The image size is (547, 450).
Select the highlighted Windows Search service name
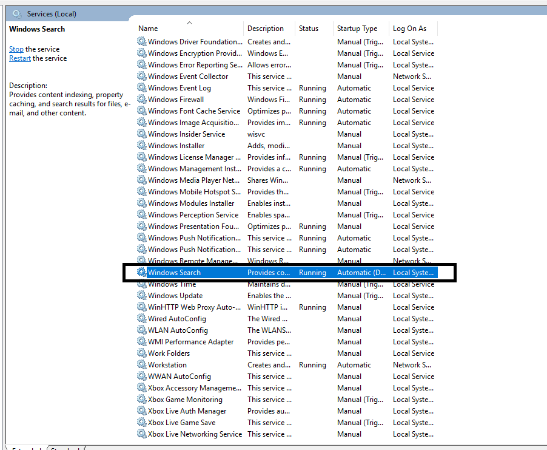pyautogui.click(x=174, y=273)
